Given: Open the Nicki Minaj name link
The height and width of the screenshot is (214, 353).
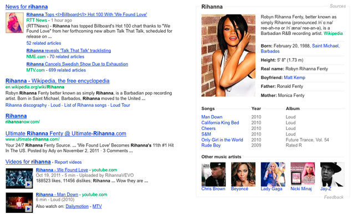Looking at the screenshot, I should coord(301,189).
